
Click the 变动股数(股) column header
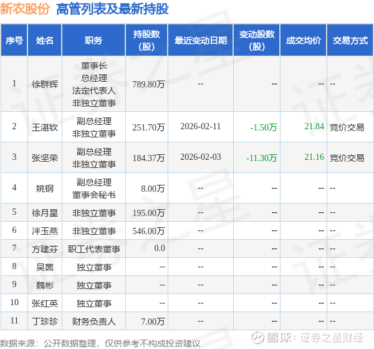tap(257, 40)
